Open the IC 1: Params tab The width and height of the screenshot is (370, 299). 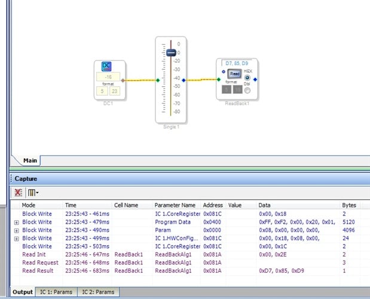point(56,292)
